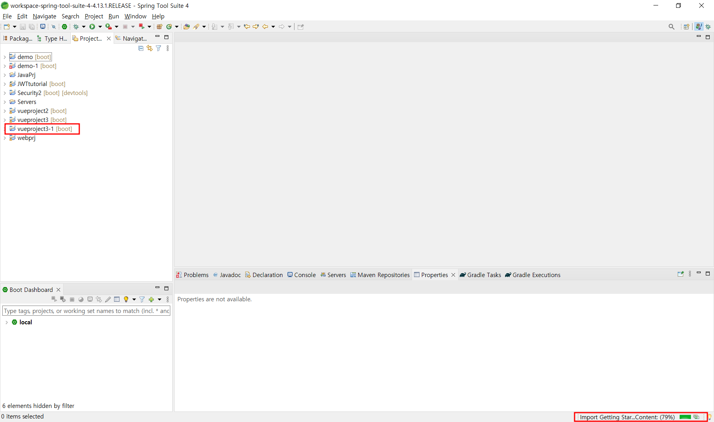Click Collapse All in Project Explorer
714x422 pixels.
coord(141,48)
